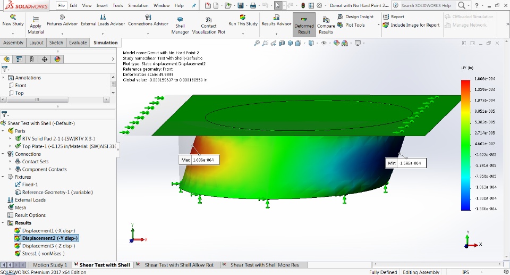510x275 pixels.
Task: Open the DimXpertManager crosshair tab
Action: (x=45, y=59)
